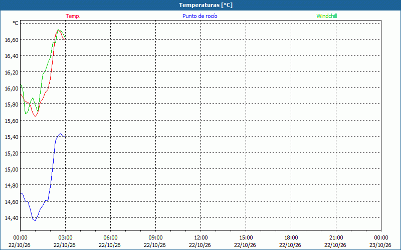Click the 09:00 time axis label

point(155,238)
